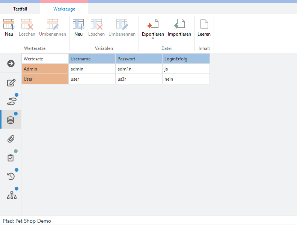The height and width of the screenshot is (225, 297).
Task: Open the clipboard checklist sidebar icon
Action: [11, 157]
